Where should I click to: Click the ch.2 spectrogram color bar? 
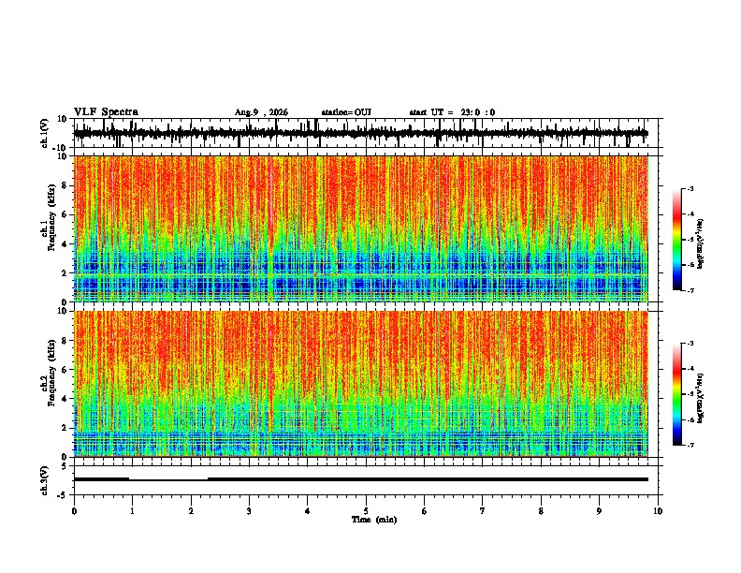click(x=677, y=394)
